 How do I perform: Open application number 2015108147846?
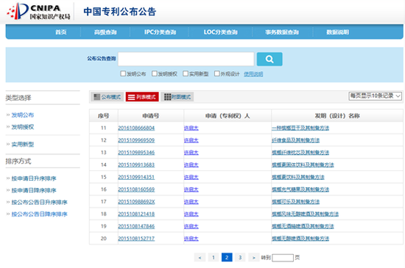(136, 226)
